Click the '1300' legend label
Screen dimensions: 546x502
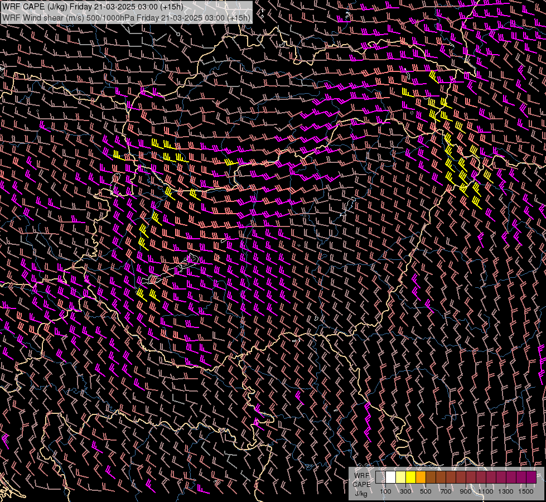coord(506,491)
